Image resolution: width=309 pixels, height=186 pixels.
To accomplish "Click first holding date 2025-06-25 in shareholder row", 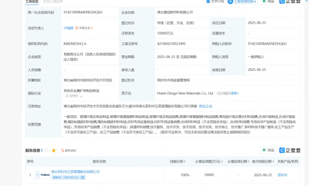I will click(x=263, y=175).
